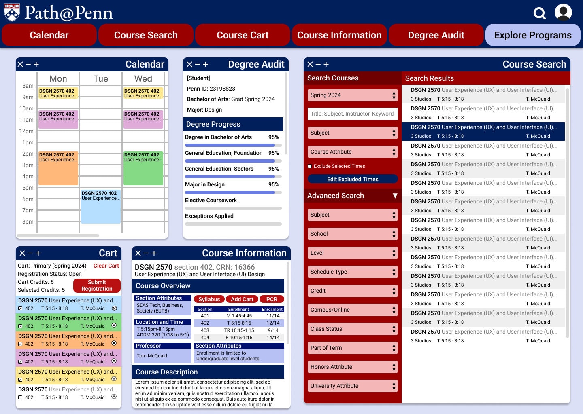Switch to the Explore Programs tab
This screenshot has width=583, height=414.
click(x=533, y=35)
